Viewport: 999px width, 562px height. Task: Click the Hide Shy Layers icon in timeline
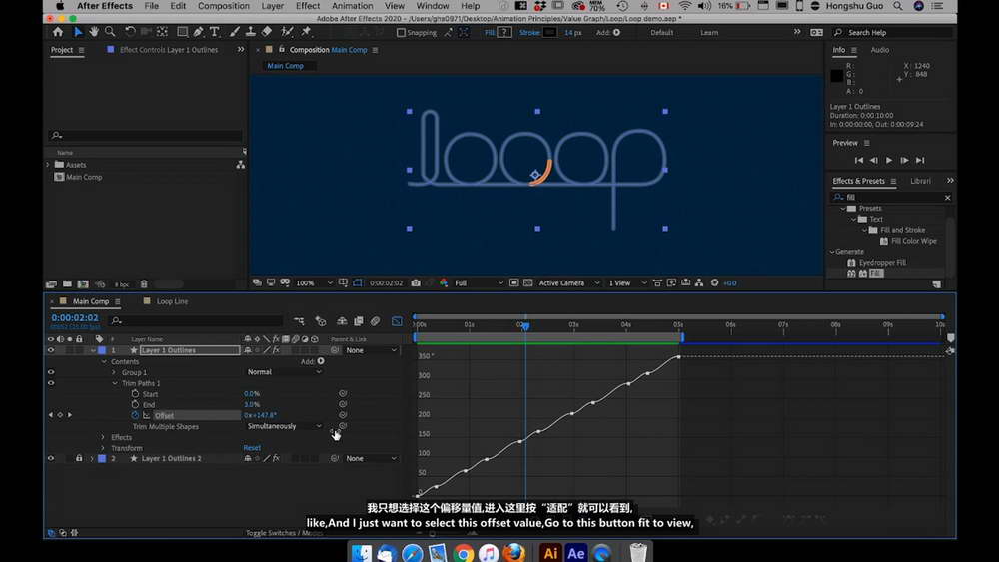pos(342,321)
